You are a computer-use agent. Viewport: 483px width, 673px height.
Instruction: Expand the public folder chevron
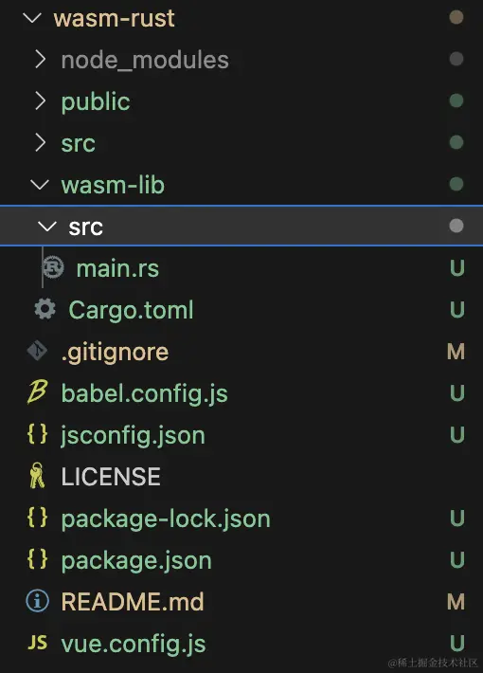click(x=40, y=100)
